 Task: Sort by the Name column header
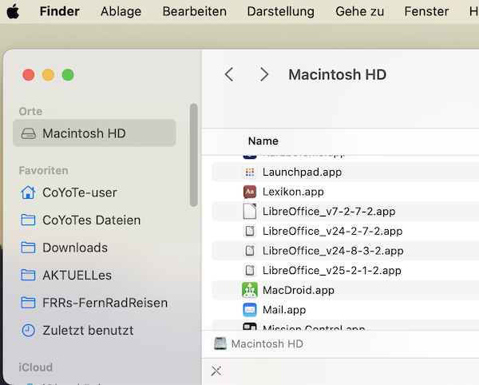click(x=263, y=141)
